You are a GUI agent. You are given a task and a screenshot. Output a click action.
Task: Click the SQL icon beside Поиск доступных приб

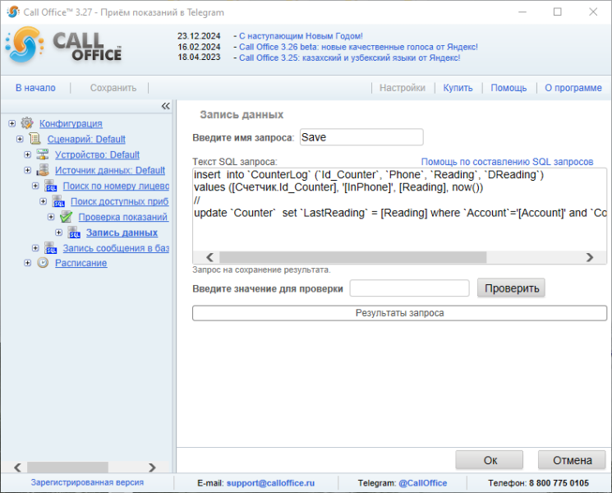pyautogui.click(x=58, y=201)
